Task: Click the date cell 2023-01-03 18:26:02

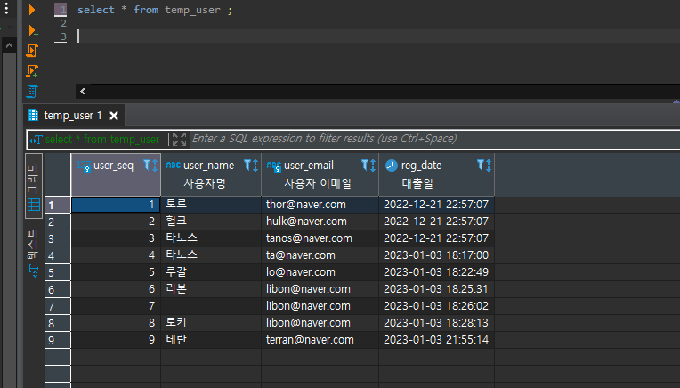Action: coord(436,305)
